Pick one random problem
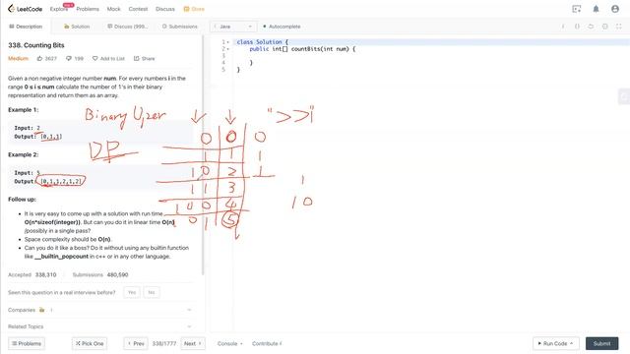 (90, 343)
